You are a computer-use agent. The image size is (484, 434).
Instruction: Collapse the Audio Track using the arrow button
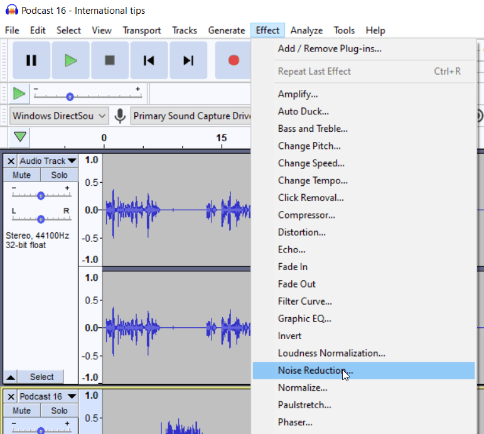tap(11, 377)
